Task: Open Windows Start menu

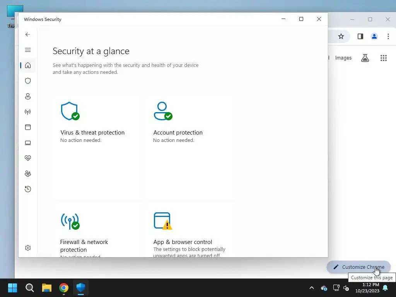Action: coord(12,288)
